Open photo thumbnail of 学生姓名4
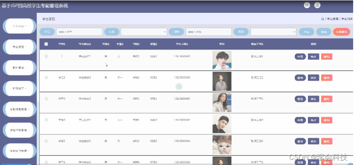Image resolution: width=354 pixels, height=165 pixels. pos(222,124)
